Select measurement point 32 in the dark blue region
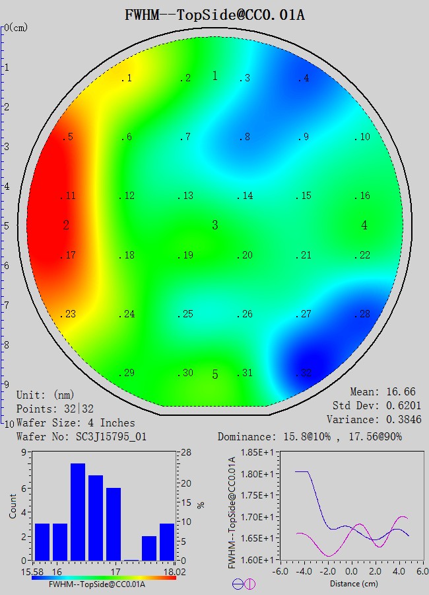Viewport: 429px width, 595px height. click(304, 374)
